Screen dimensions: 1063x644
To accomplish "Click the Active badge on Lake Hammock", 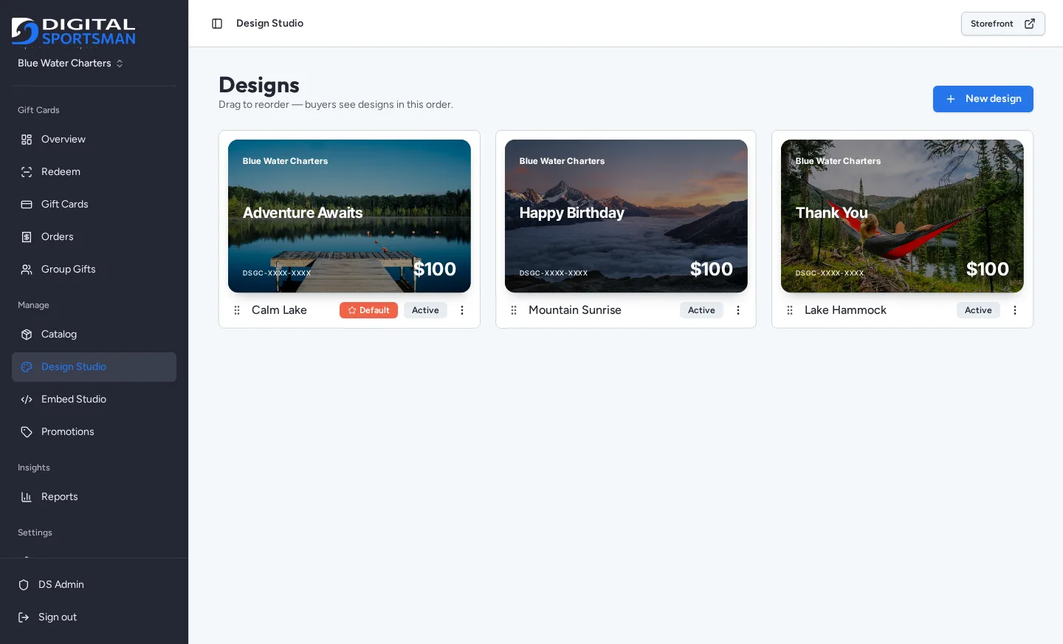I will (978, 310).
